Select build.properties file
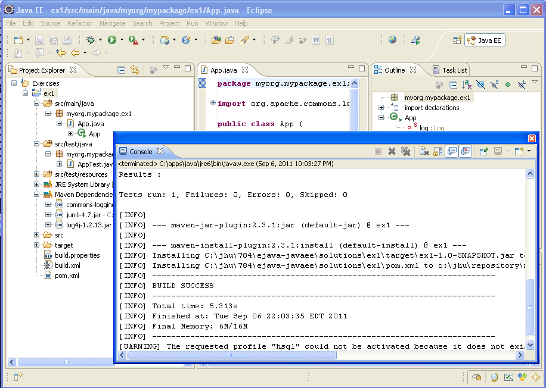This screenshot has width=546, height=388. tap(77, 255)
